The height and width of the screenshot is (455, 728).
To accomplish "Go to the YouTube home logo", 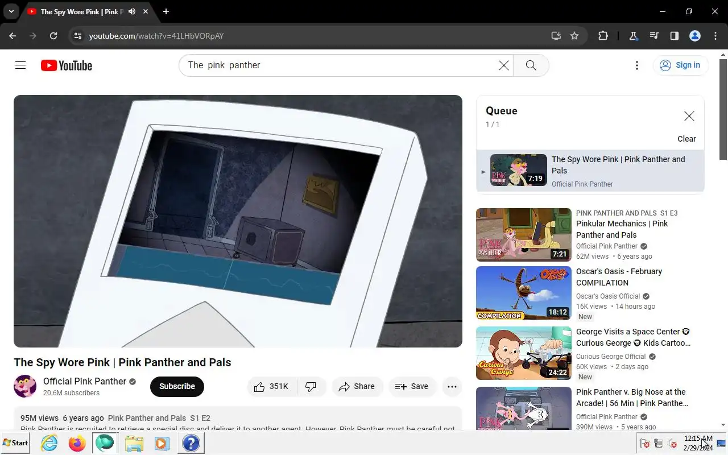I will [67, 65].
